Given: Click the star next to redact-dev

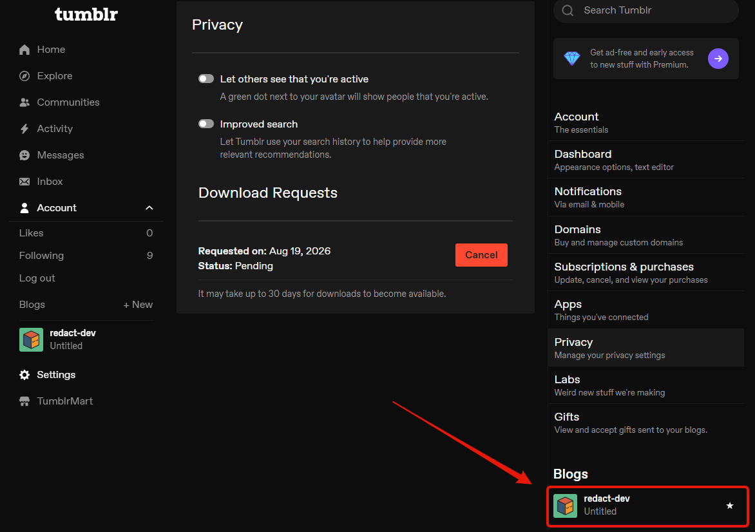Looking at the screenshot, I should click(x=729, y=506).
